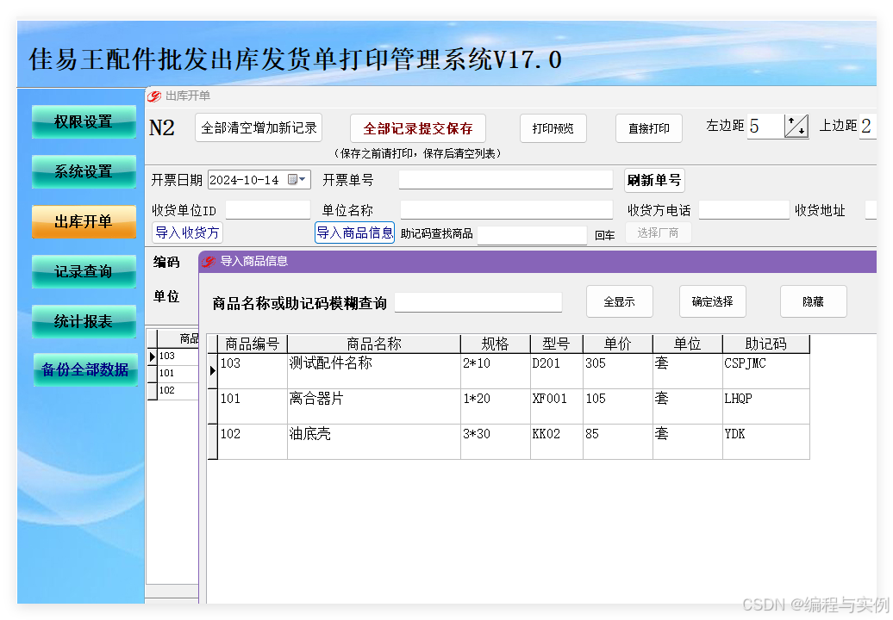893x620 pixels.
Task: Click 隐藏 to hide import panel
Action: coord(814,301)
